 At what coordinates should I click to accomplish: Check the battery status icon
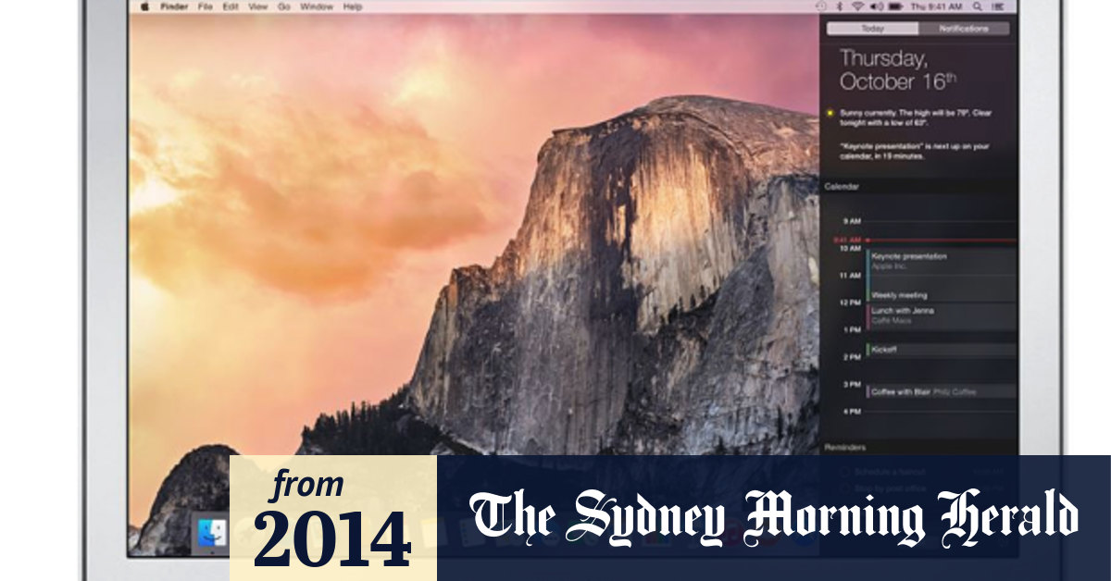[x=894, y=7]
